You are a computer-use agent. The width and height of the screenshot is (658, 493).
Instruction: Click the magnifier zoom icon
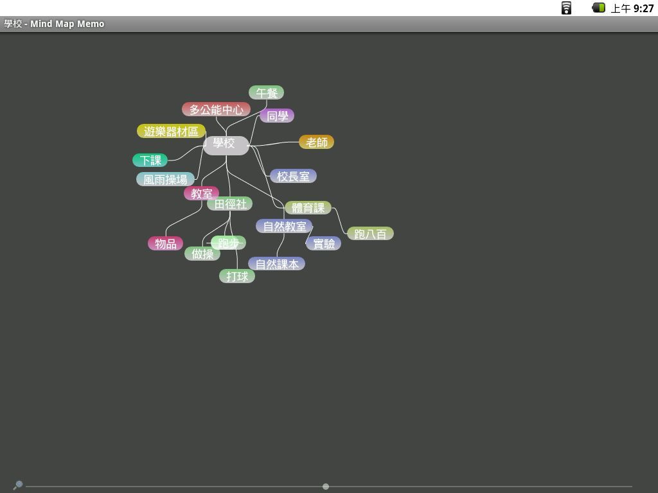(x=18, y=485)
